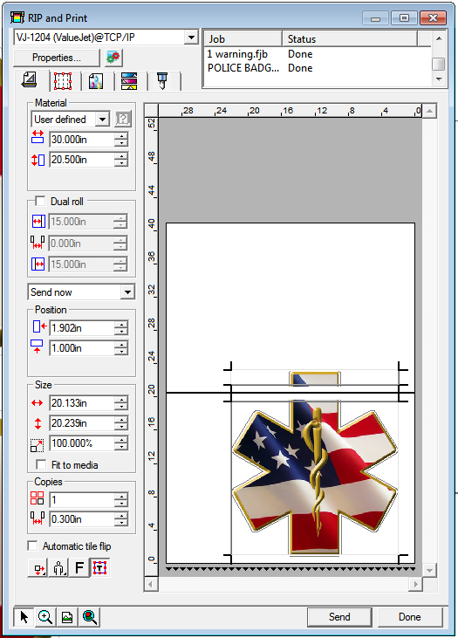Open the cutter/contour cut tab icon
The width and height of the screenshot is (458, 638).
[162, 81]
